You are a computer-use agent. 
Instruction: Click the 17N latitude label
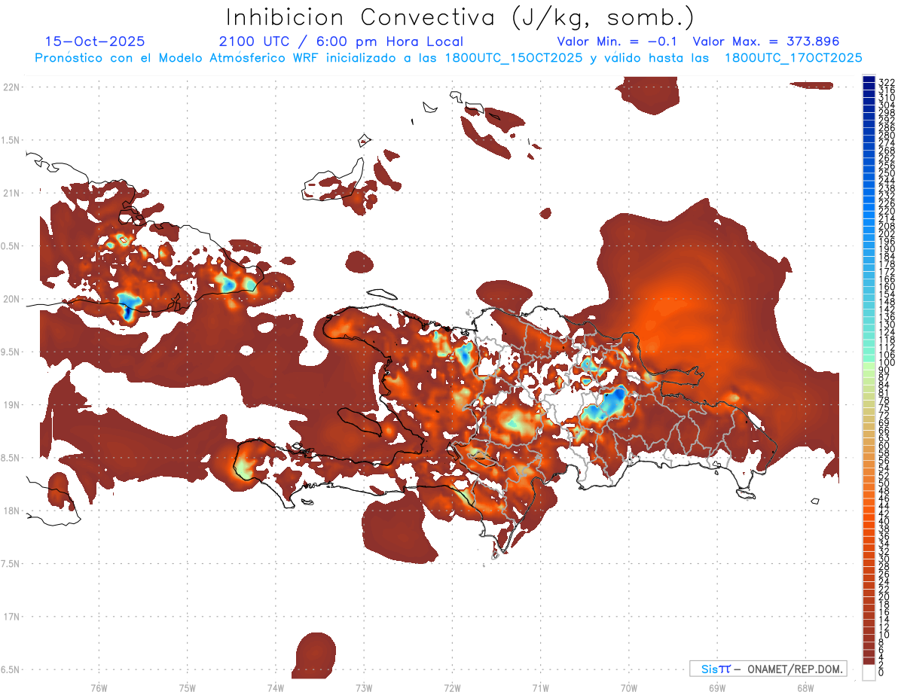11,617
